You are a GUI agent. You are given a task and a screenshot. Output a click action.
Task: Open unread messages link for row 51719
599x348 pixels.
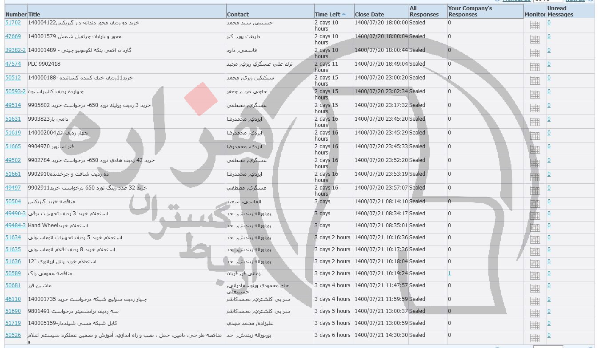549,323
